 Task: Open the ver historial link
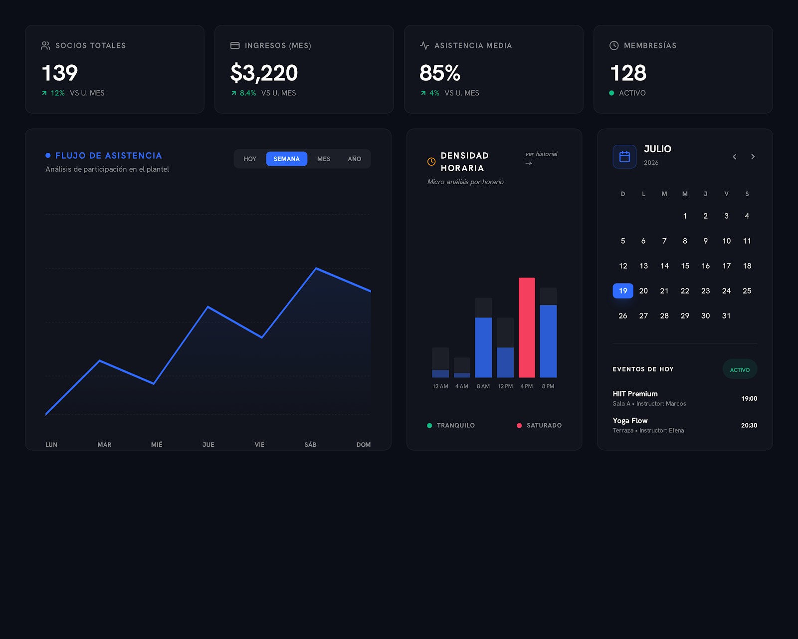(x=541, y=158)
